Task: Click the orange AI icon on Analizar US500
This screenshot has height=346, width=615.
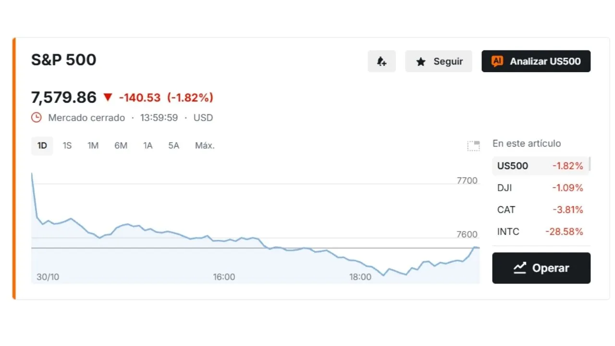Action: [x=497, y=61]
